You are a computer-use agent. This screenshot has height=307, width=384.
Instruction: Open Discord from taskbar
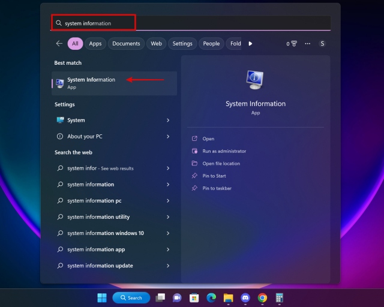(245, 297)
